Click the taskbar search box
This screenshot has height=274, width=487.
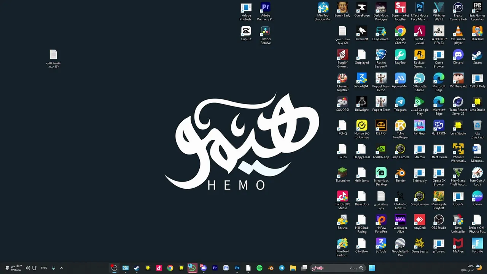(x=337, y=268)
